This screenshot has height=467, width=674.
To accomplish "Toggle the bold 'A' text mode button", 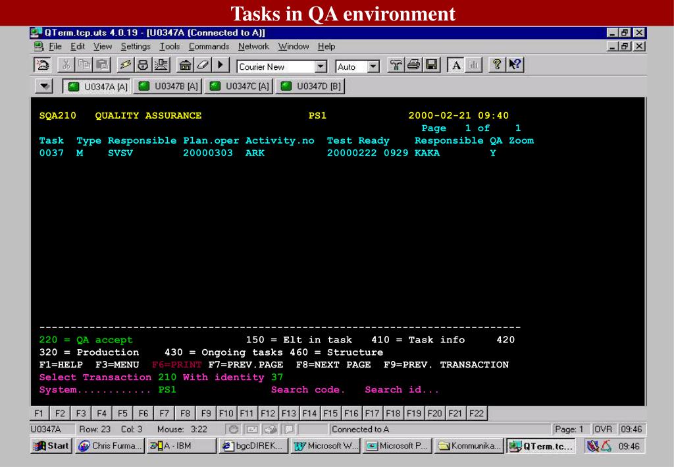I will [x=455, y=67].
